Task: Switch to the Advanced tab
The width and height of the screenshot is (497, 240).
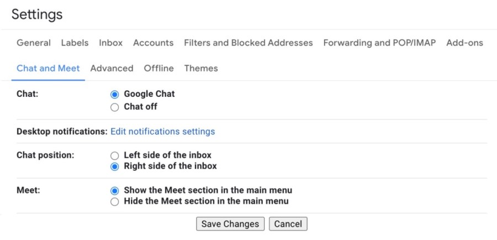Action: pos(112,69)
